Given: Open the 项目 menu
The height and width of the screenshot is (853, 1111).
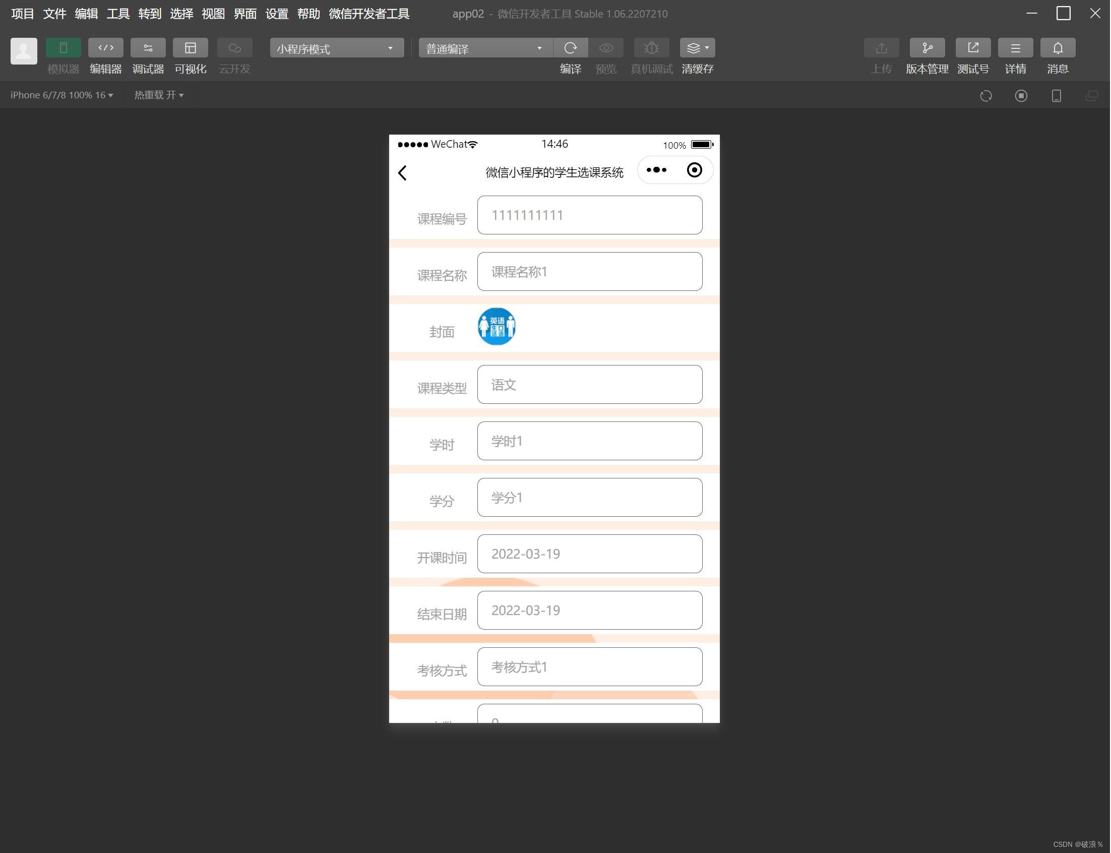Looking at the screenshot, I should (23, 14).
